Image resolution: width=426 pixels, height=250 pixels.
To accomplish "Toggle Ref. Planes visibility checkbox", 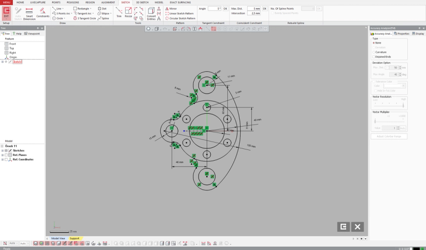I will [6, 155].
